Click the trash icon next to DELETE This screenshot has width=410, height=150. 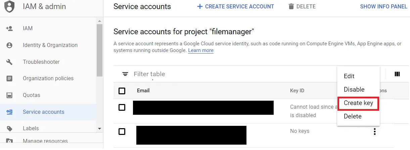coord(291,6)
